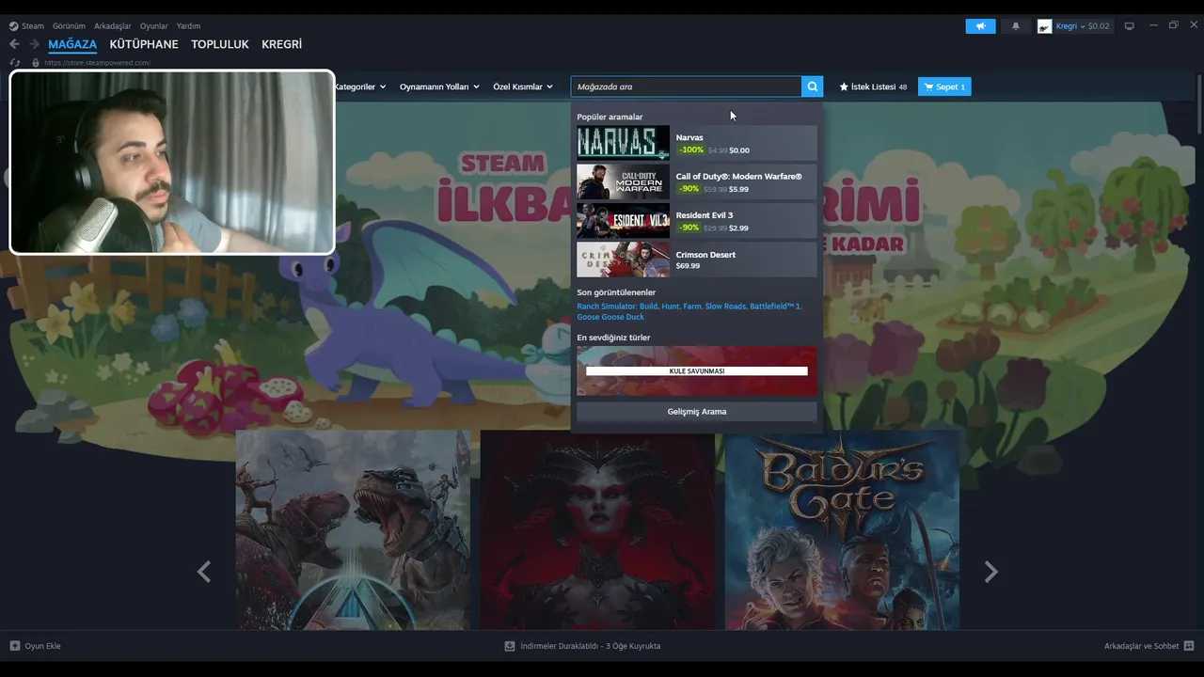This screenshot has width=1204, height=677.
Task: Click the Gelişmiş Arama button
Action: [697, 412]
